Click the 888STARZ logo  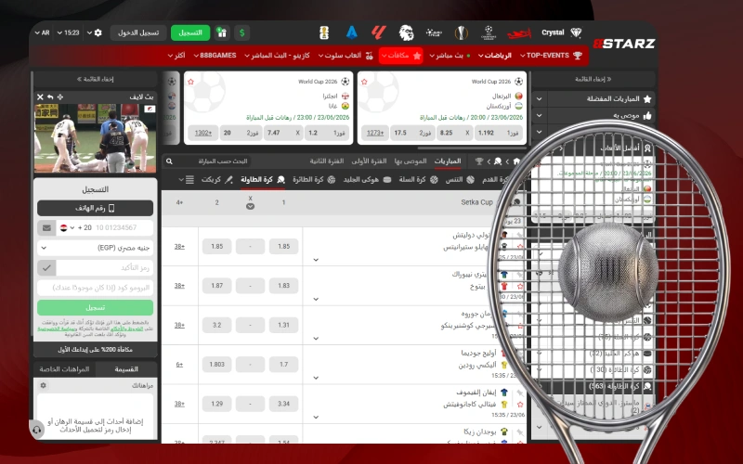[623, 44]
